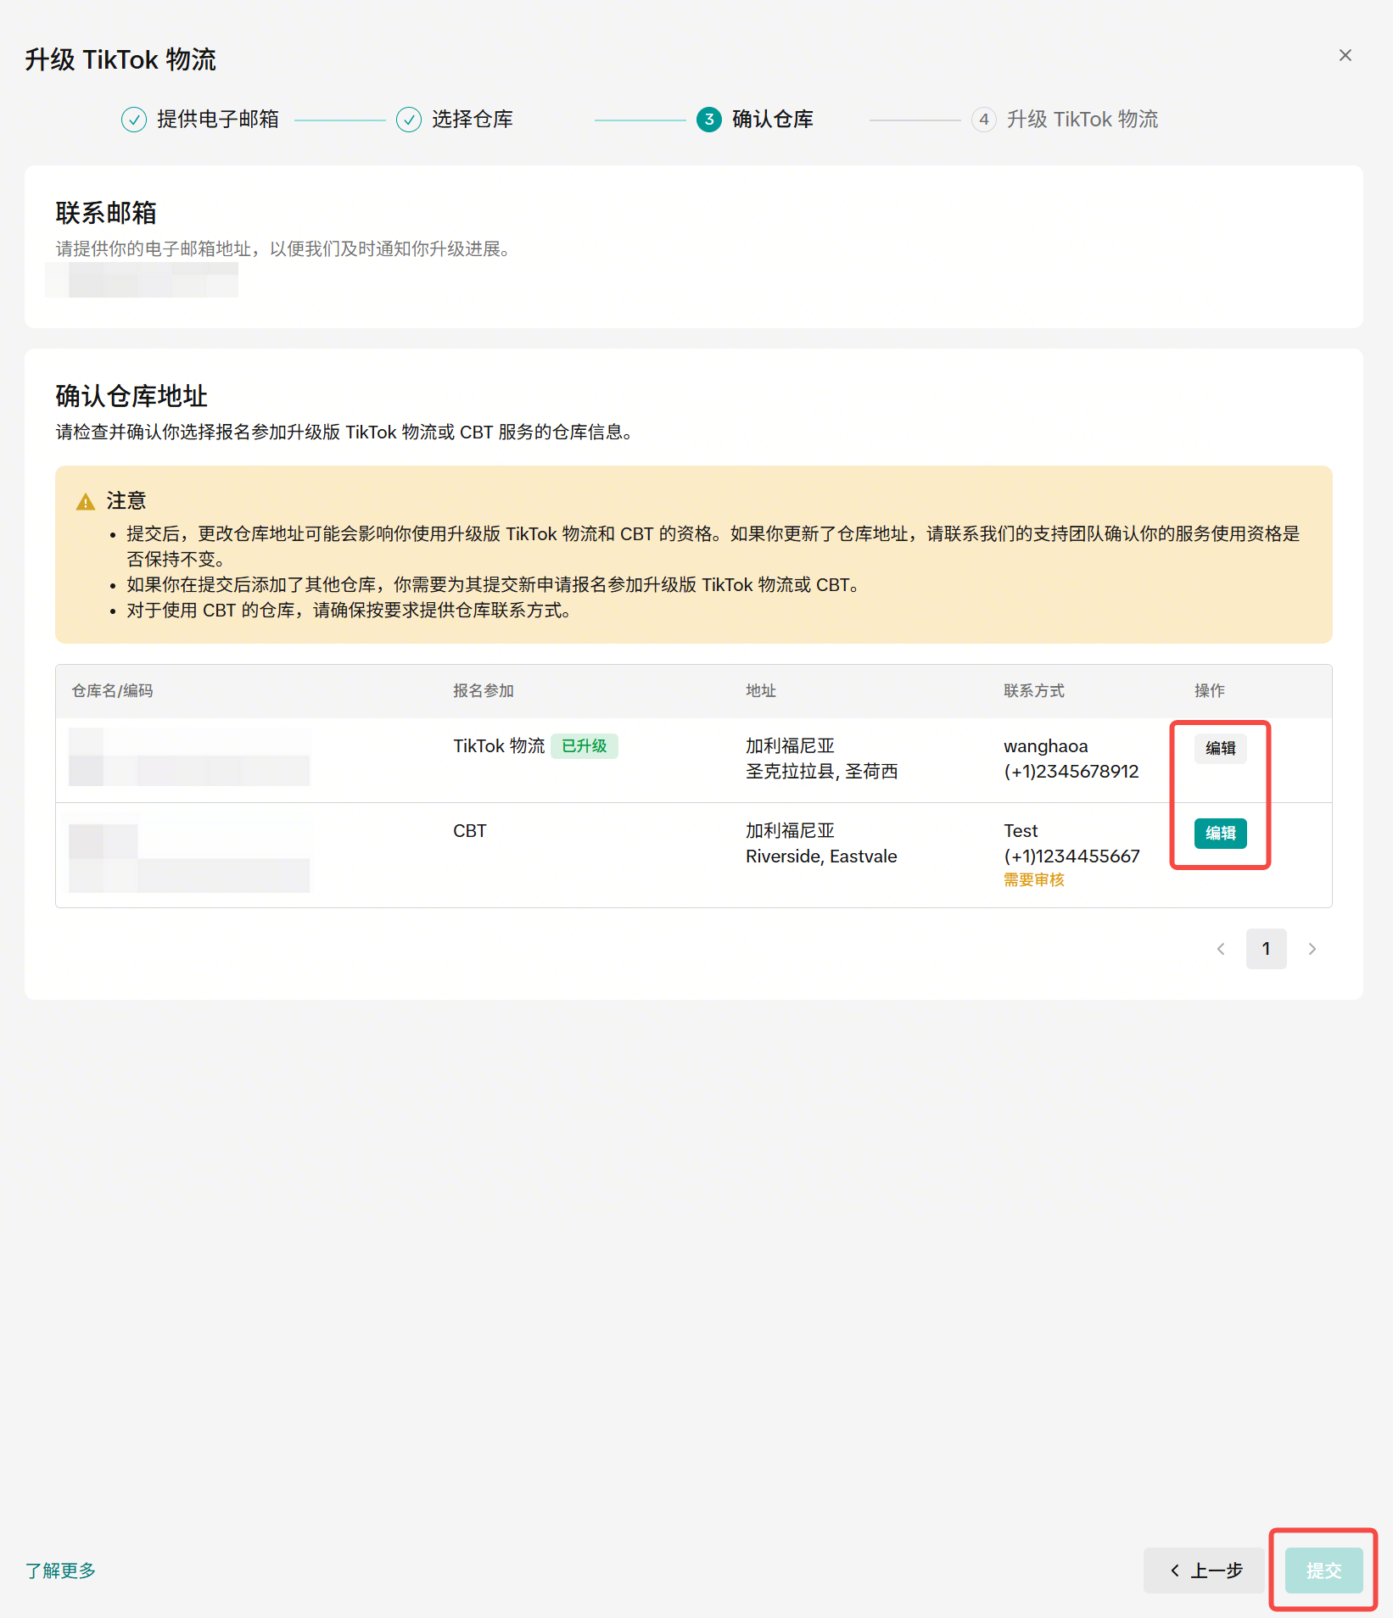Open the 了解更多 link
The image size is (1393, 1618).
60,1571
